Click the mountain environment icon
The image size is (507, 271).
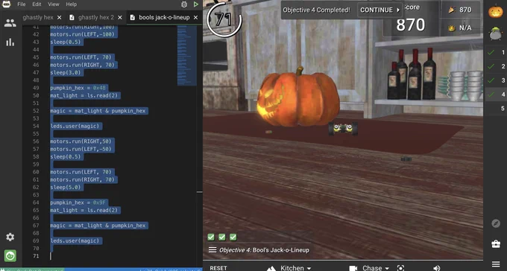(271, 268)
